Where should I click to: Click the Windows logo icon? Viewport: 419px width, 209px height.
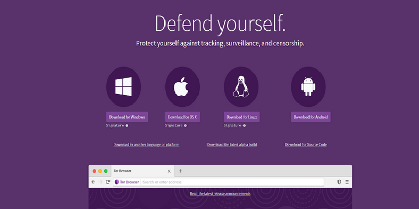pos(124,87)
